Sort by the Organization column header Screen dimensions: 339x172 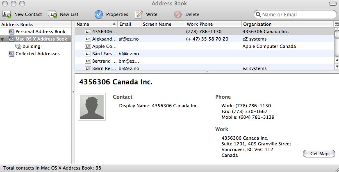(287, 25)
